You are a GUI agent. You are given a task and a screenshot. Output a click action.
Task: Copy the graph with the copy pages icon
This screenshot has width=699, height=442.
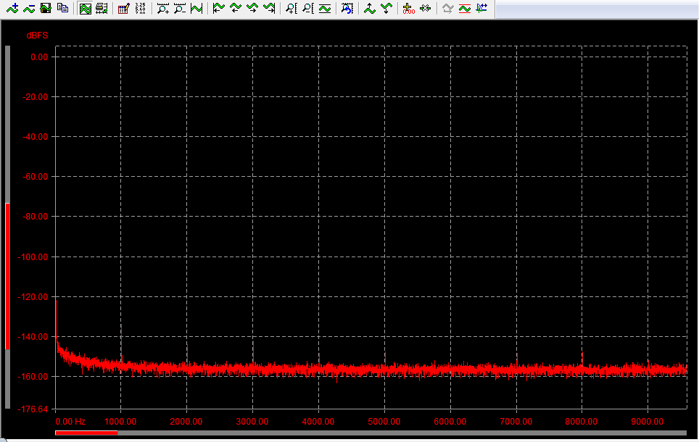pos(62,8)
